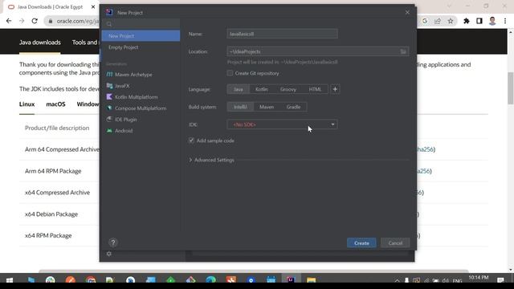Click Arm 64 RPM Package row text
Screen dimensions: 514x289
click(x=53, y=171)
